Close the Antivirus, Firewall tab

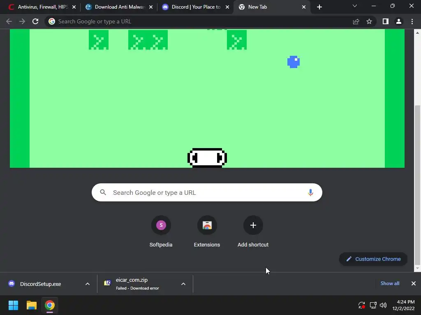click(74, 7)
